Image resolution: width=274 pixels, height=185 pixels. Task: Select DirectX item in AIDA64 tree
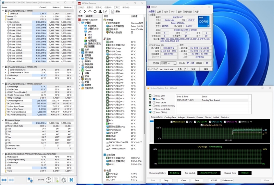(x=88, y=70)
